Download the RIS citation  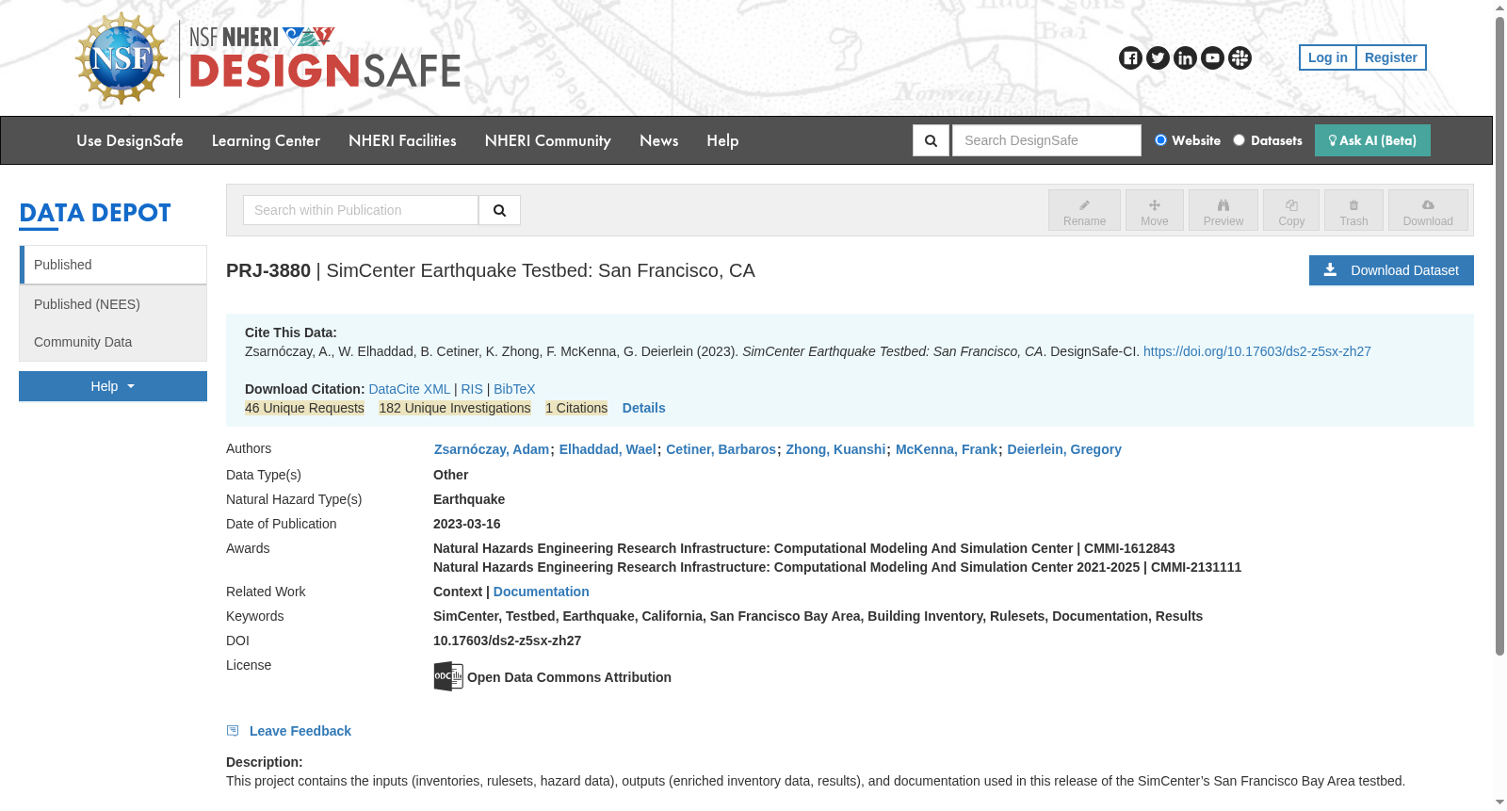[x=472, y=389]
